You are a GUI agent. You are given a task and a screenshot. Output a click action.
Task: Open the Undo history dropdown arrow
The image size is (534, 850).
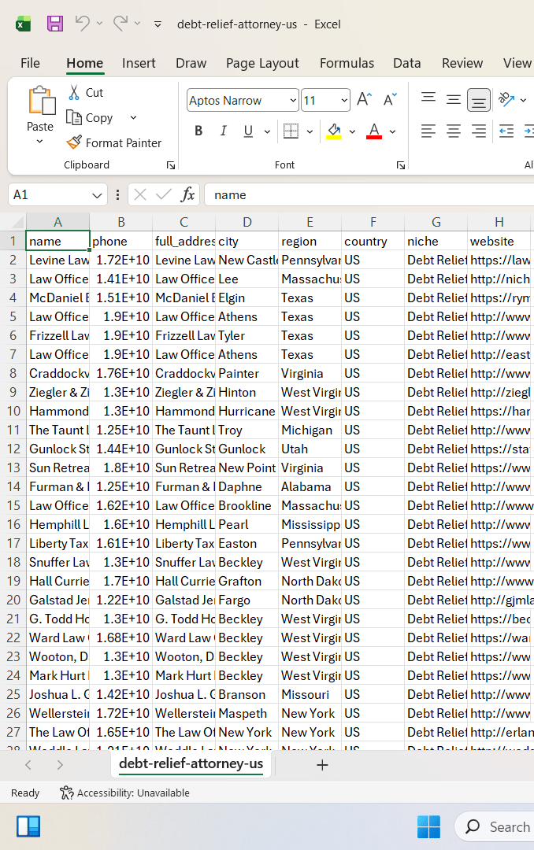(x=99, y=24)
